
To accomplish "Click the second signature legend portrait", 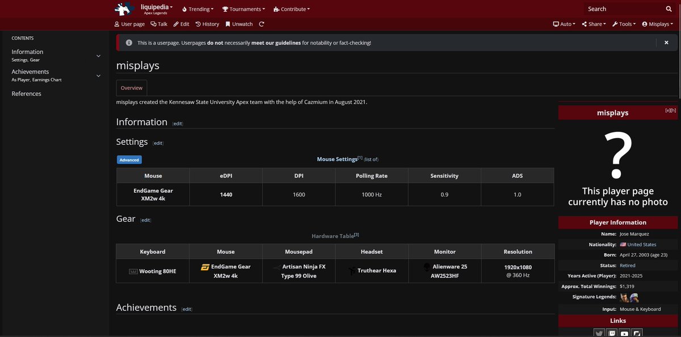I will 634,297.
